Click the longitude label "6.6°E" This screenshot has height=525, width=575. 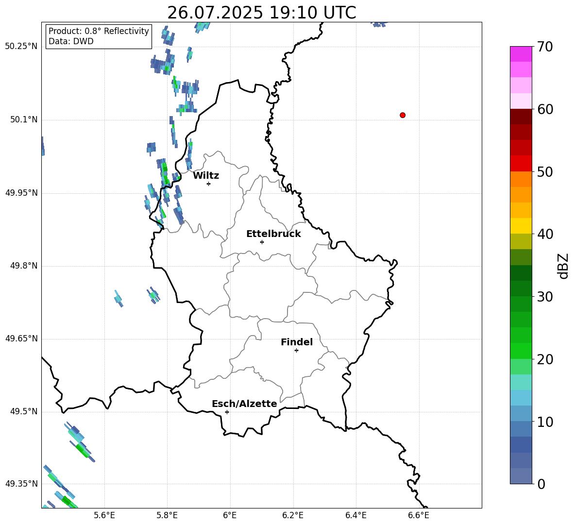419,515
